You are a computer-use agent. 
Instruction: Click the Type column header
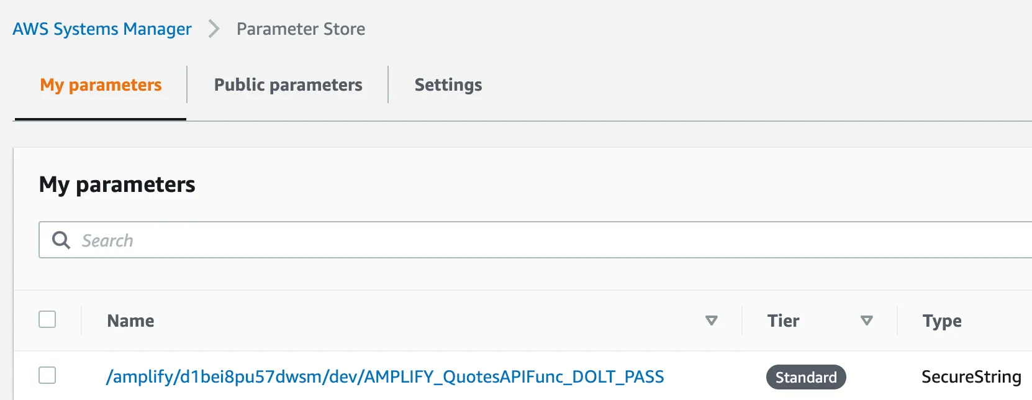942,321
